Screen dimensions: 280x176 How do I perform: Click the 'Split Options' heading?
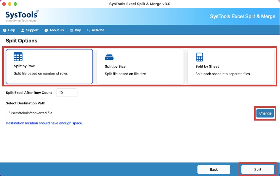point(22,41)
